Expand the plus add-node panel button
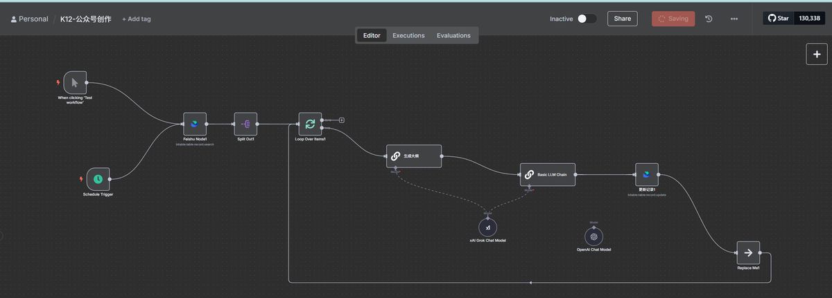This screenshot has width=832, height=298. [816, 54]
